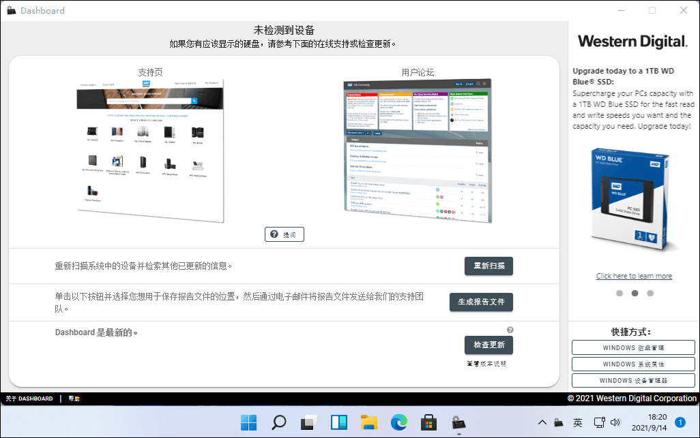700x438 pixels.
Task: Click the 生成报告文件 generate report button
Action: [x=481, y=302]
